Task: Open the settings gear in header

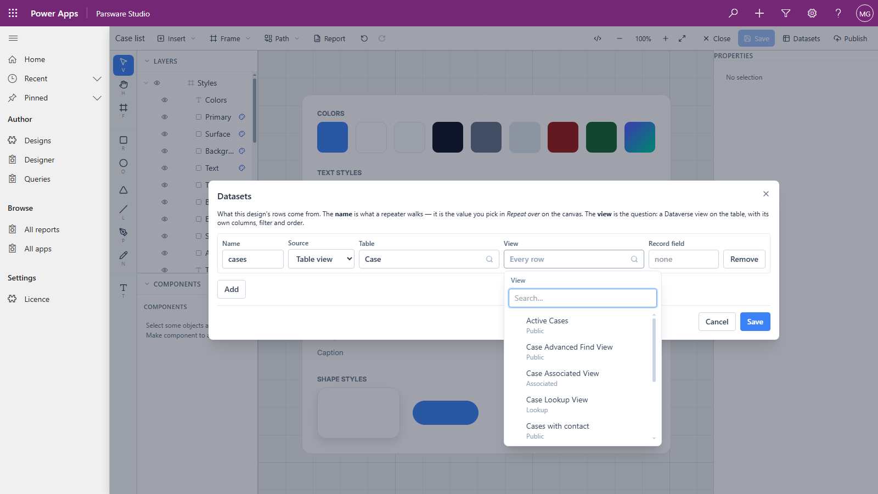Action: coord(812,13)
